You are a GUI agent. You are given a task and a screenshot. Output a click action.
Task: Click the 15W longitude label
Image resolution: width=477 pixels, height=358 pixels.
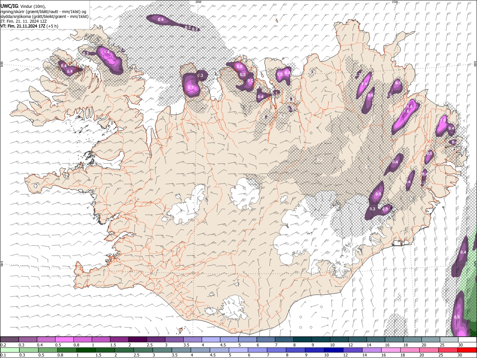395,2
